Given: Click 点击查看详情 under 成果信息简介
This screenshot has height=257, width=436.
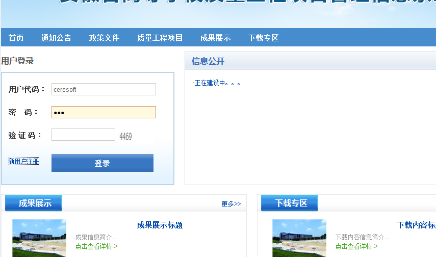Looking at the screenshot, I should click(96, 246).
